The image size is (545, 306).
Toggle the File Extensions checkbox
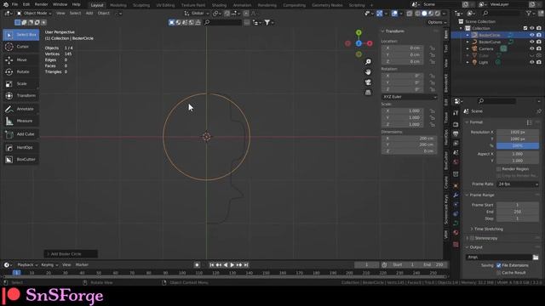499,265
